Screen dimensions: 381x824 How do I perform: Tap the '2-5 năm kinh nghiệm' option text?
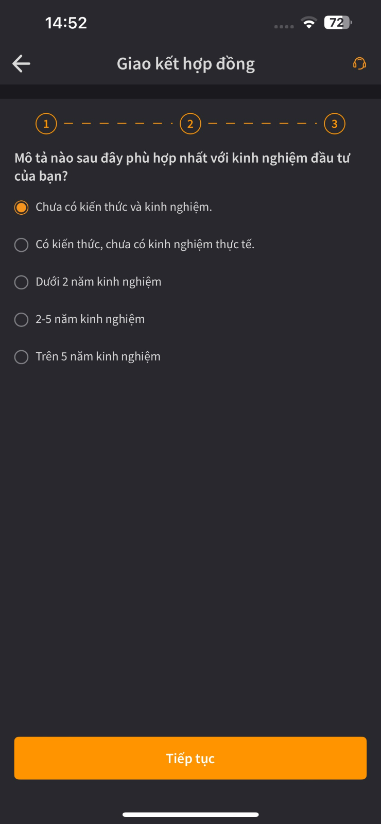(90, 319)
